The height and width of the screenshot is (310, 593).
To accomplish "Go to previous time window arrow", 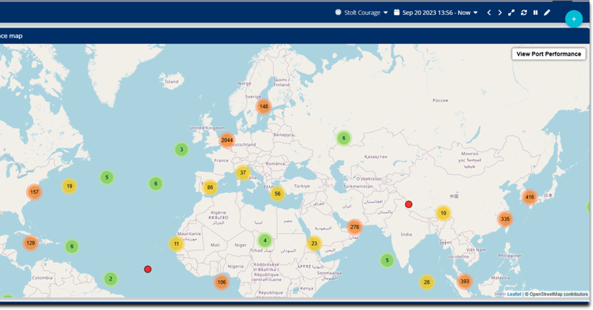I will [x=489, y=13].
